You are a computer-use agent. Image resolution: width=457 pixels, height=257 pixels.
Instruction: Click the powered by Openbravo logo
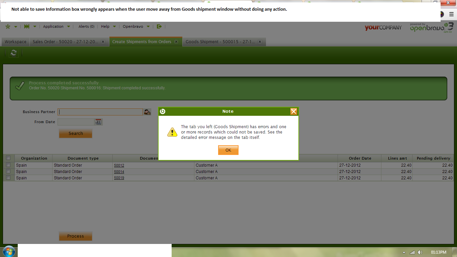pyautogui.click(x=432, y=27)
